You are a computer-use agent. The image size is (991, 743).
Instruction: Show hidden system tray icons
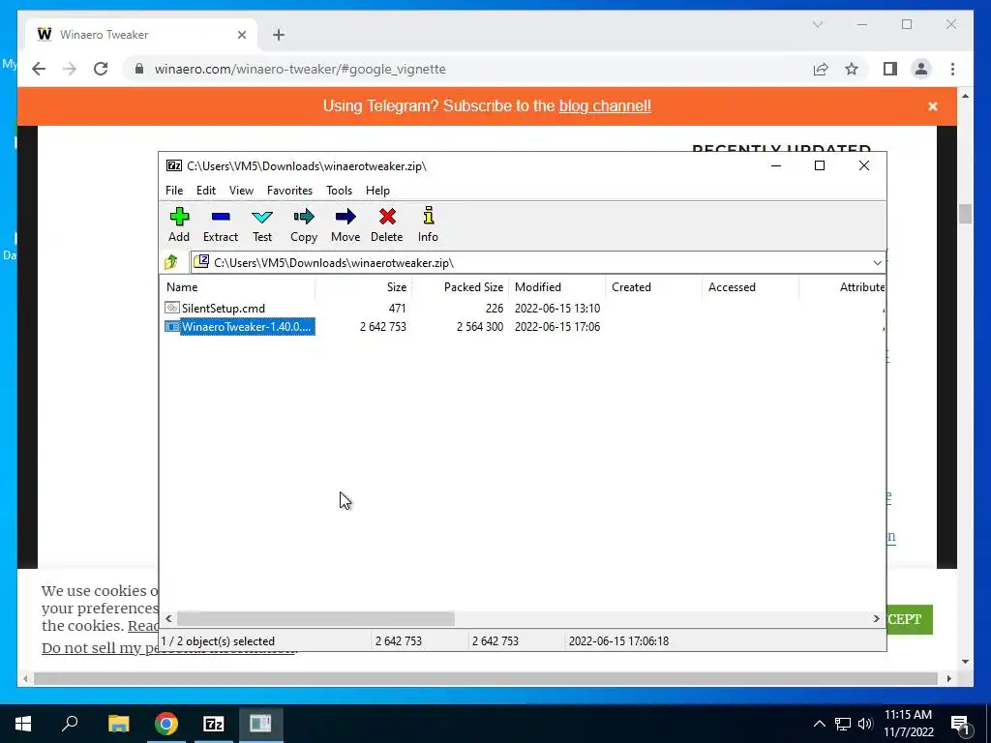click(x=819, y=724)
